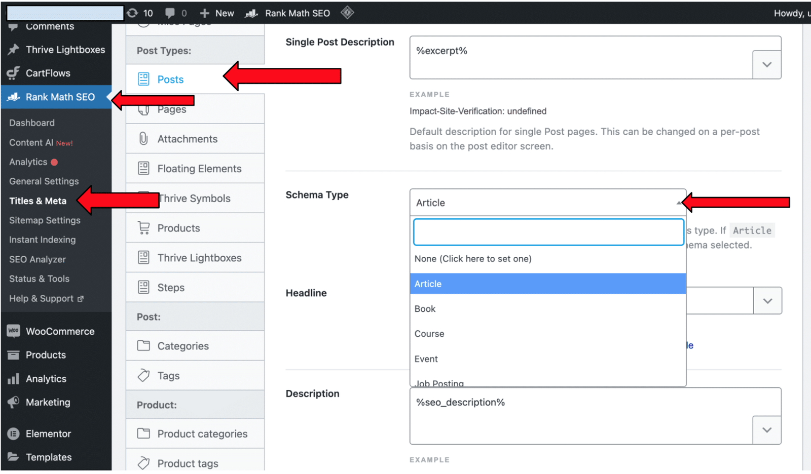Click the Attachments paperclip icon

(143, 139)
